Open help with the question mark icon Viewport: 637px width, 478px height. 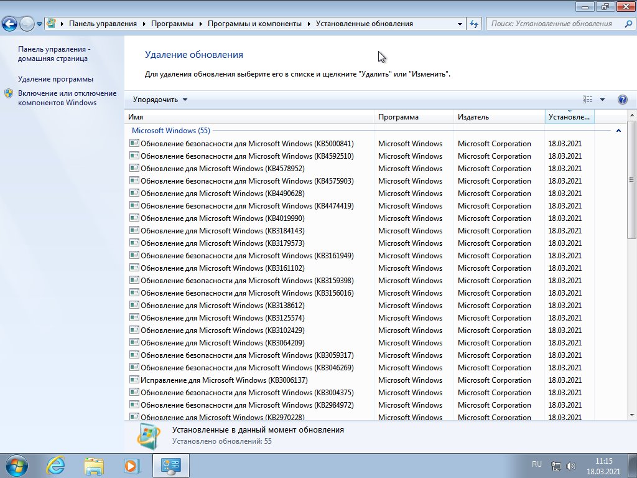pos(622,100)
